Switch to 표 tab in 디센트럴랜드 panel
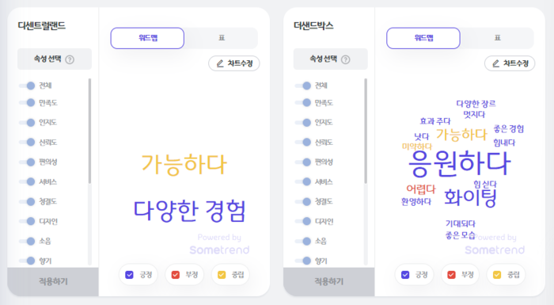 (x=222, y=38)
